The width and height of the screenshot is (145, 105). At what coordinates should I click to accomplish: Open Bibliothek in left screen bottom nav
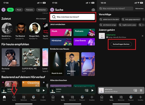click(24, 98)
